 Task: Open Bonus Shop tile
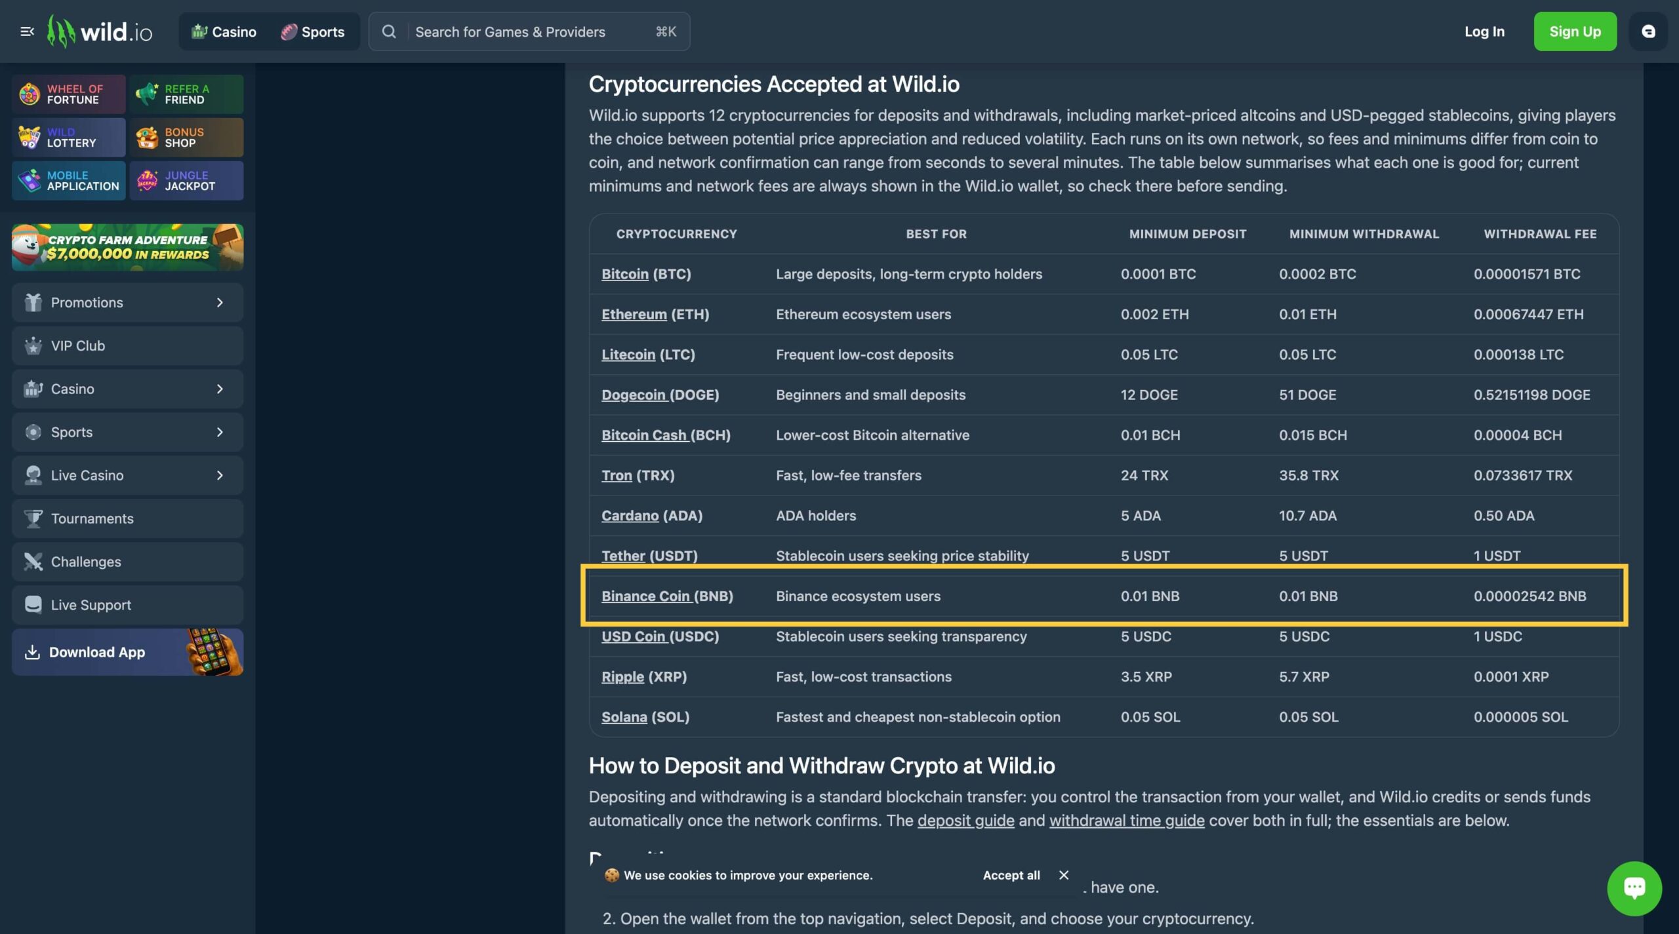[186, 138]
